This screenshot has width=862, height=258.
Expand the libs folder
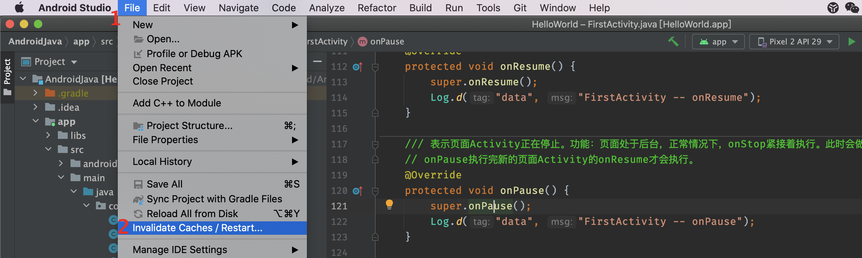(x=48, y=135)
